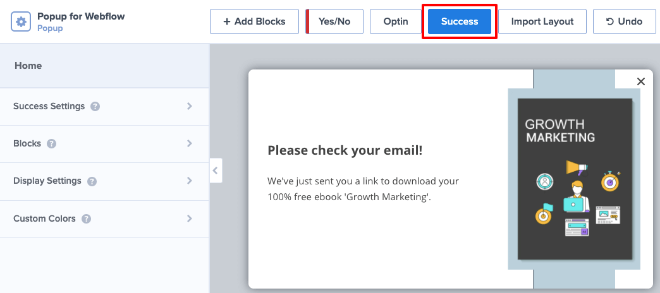Click the gear settings icon beside popup name
The height and width of the screenshot is (293, 660).
pos(21,22)
